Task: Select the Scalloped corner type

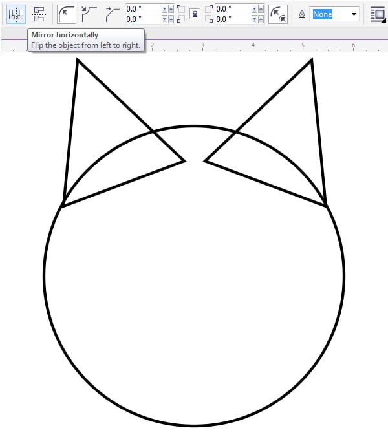Action: (x=89, y=14)
